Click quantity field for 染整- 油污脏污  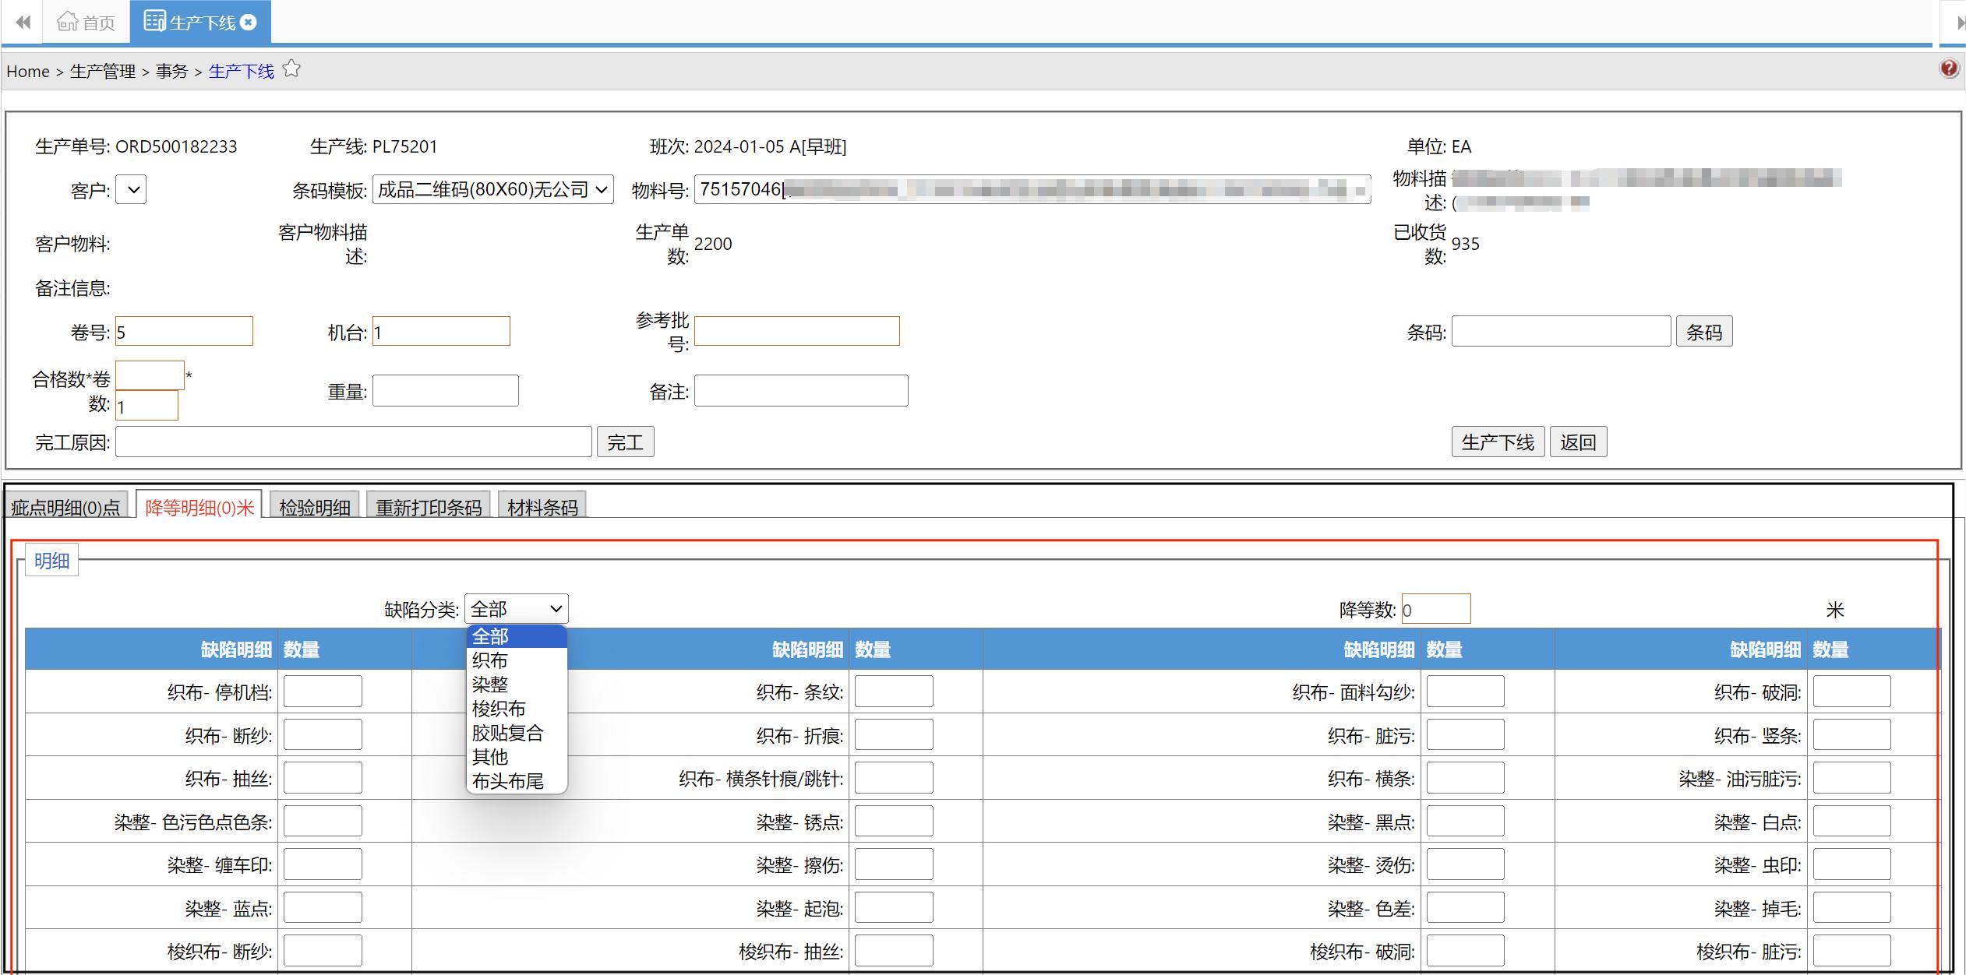[1851, 778]
